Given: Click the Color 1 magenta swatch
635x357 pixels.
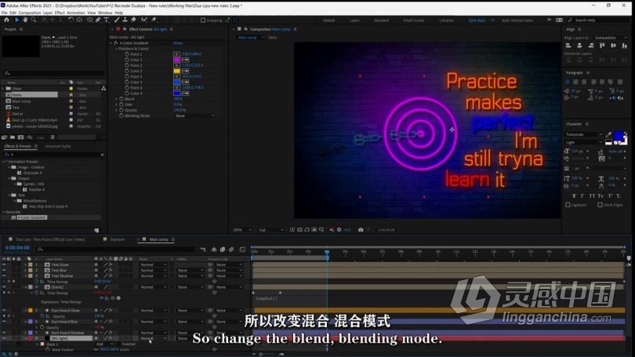Looking at the screenshot, I should coord(177,60).
